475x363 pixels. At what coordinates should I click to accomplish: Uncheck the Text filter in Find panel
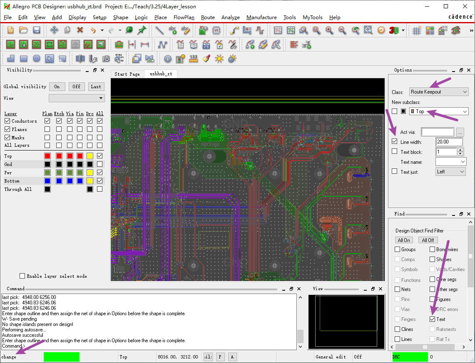tap(432, 319)
